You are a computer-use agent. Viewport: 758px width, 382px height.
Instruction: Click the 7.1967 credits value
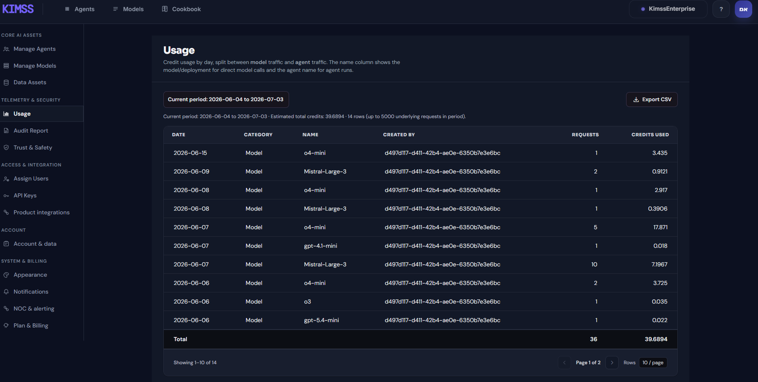(660, 265)
